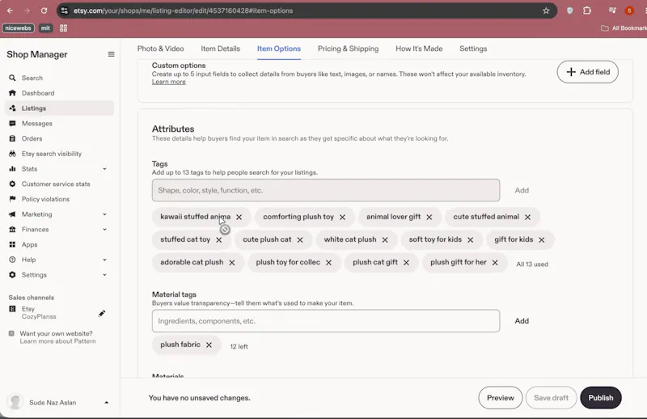Open All Bookmarks folder
This screenshot has height=419, width=647.
click(624, 28)
